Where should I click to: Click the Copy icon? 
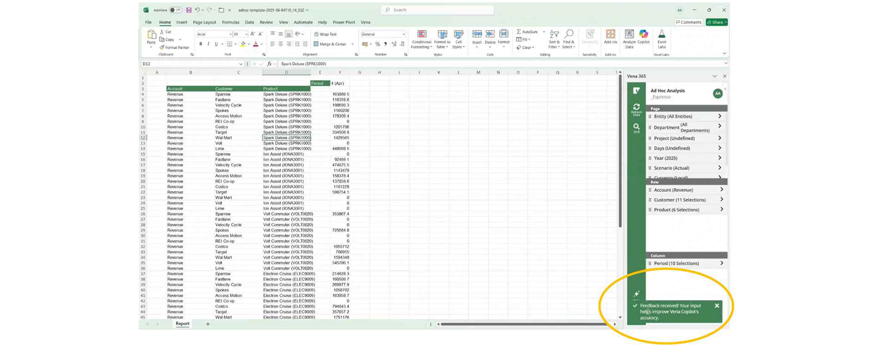coord(162,40)
